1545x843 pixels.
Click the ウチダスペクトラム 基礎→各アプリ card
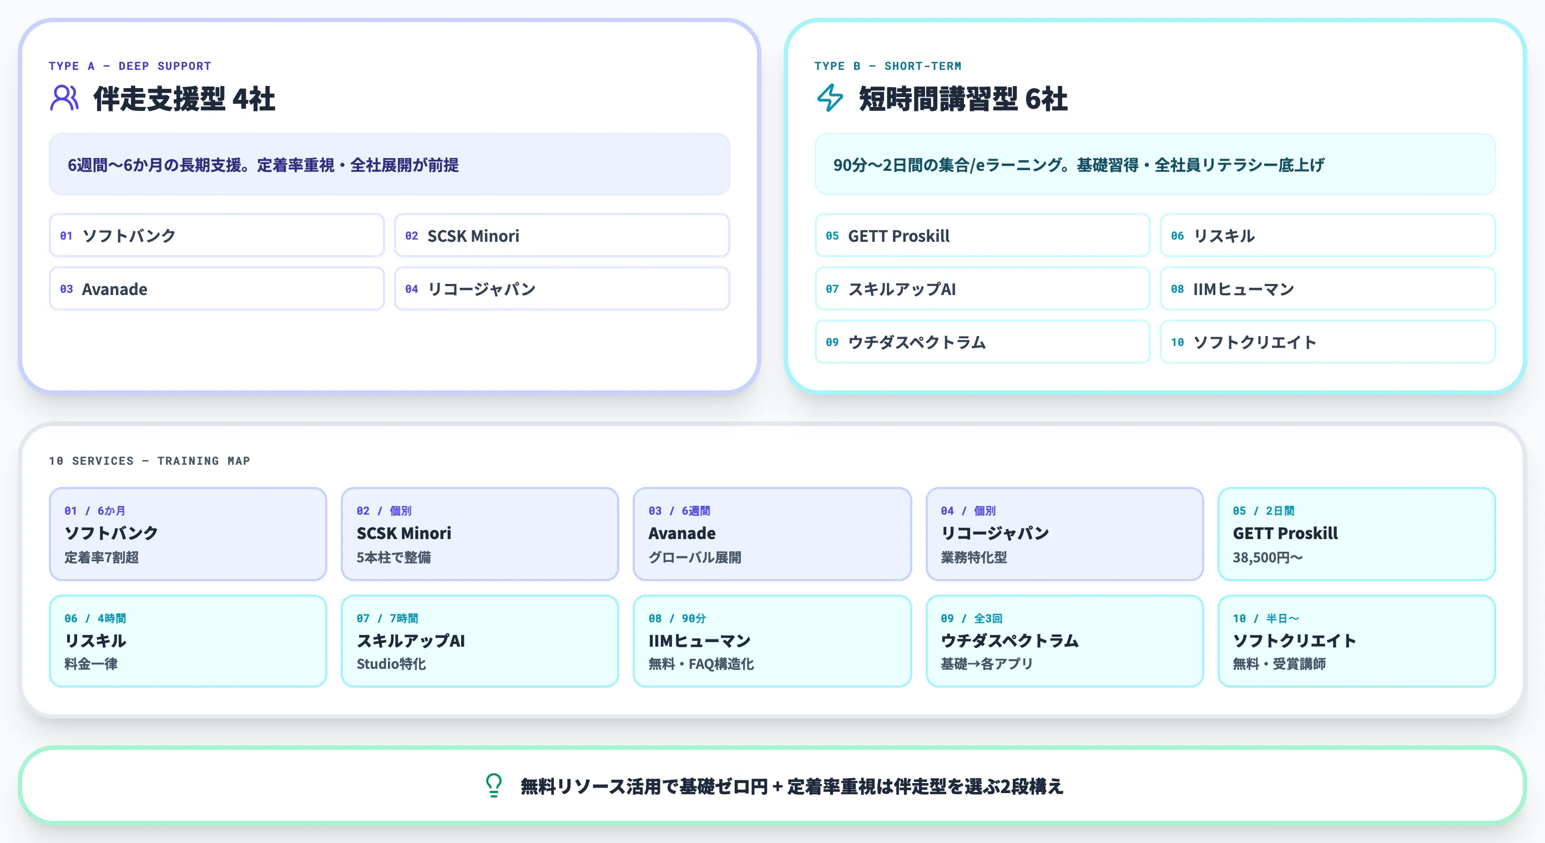click(1064, 641)
